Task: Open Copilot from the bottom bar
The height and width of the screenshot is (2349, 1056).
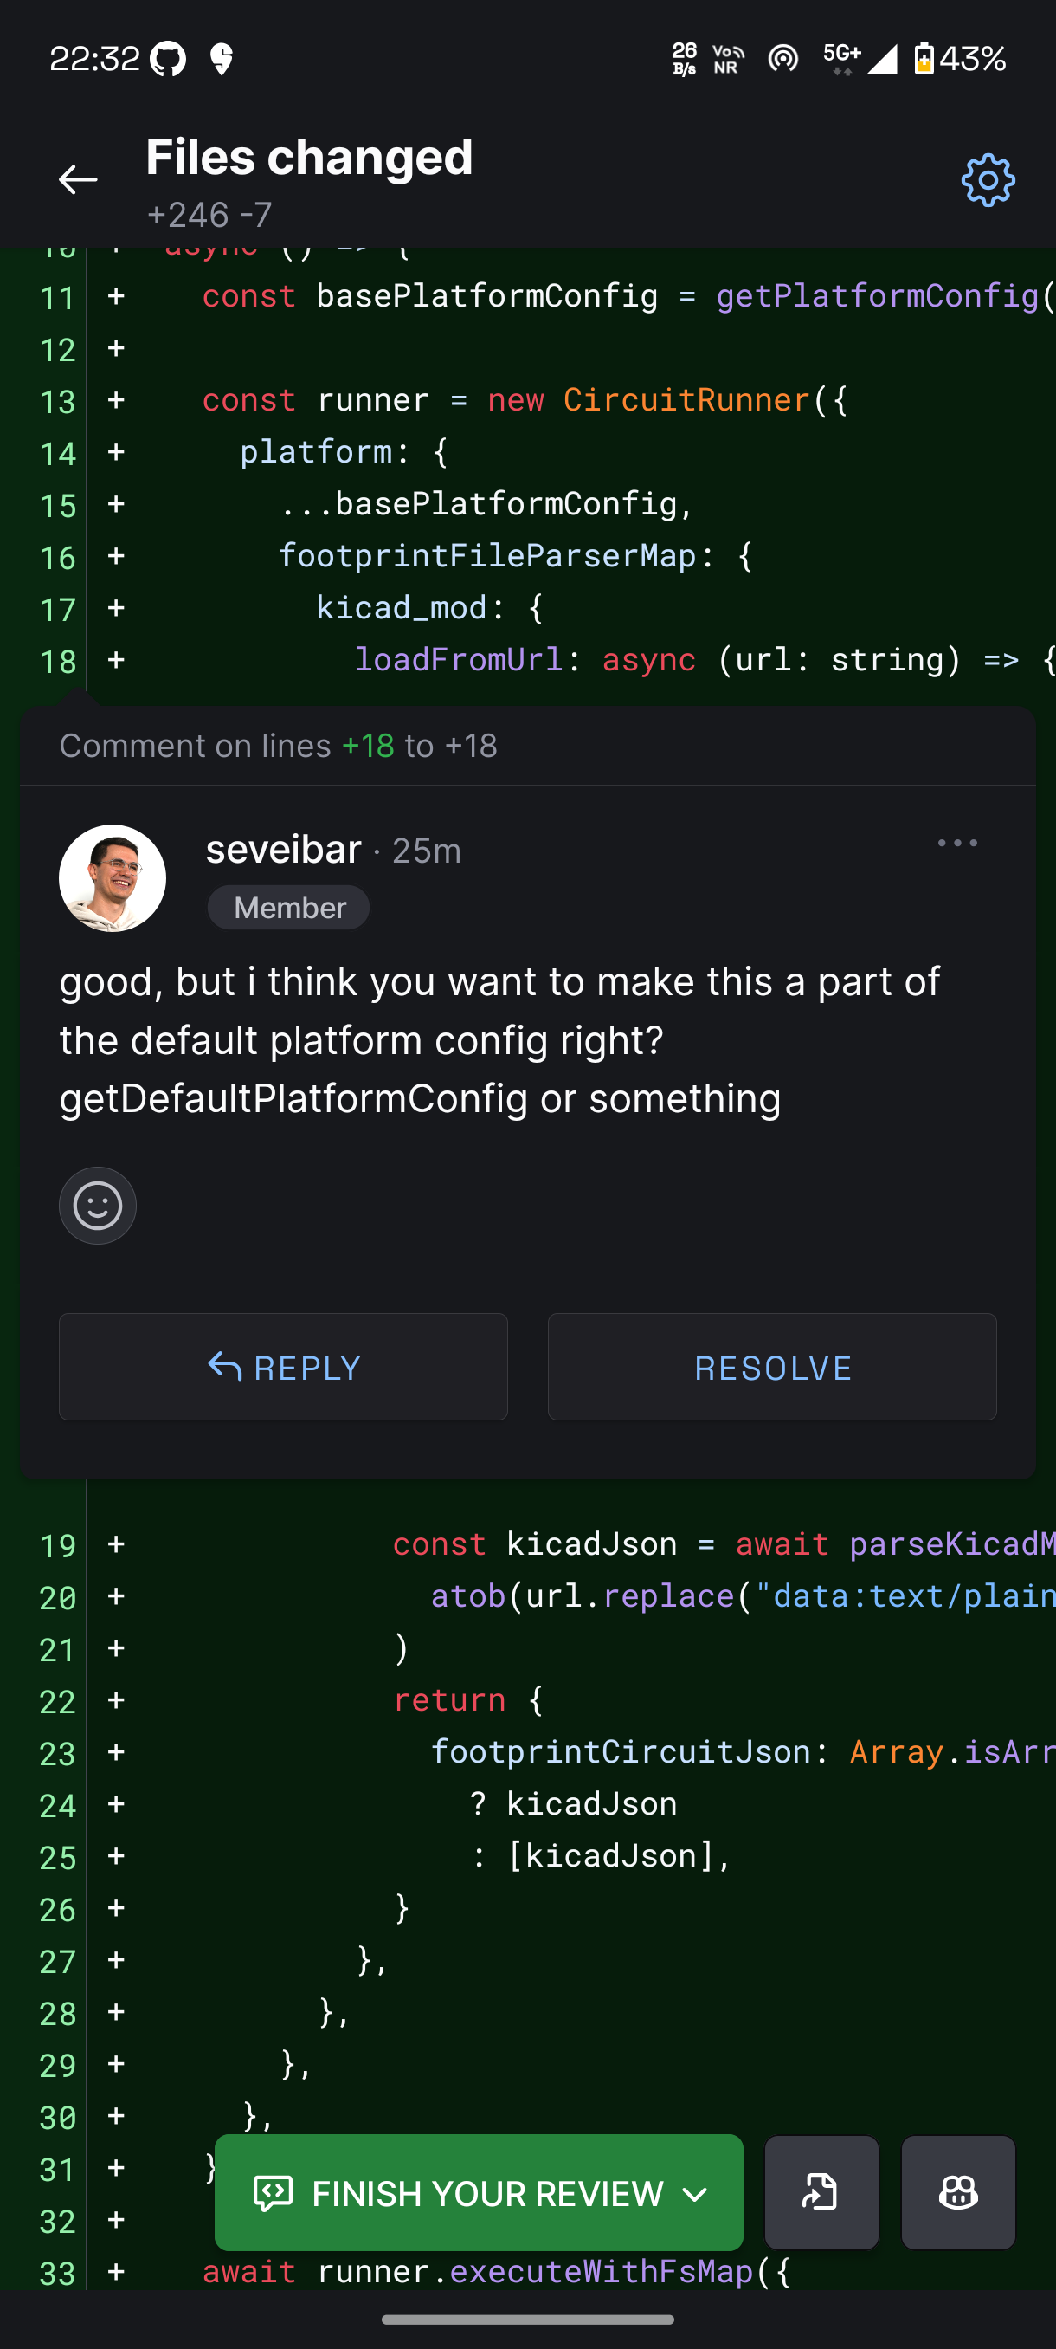Action: click(x=957, y=2192)
